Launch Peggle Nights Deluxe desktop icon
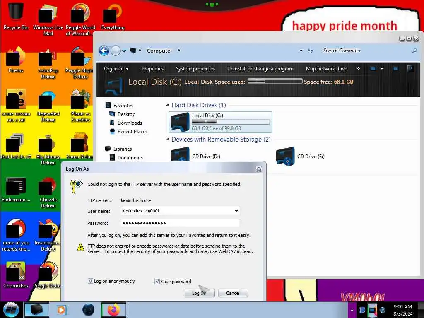 point(80,63)
